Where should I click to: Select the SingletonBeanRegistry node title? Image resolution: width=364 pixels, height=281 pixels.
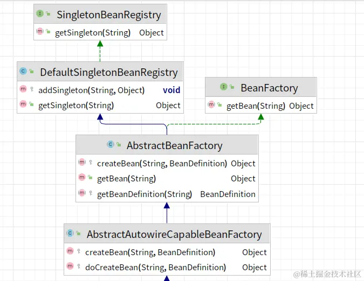point(109,15)
